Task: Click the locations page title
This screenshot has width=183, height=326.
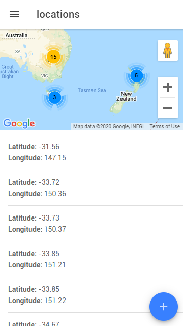Action: pyautogui.click(x=58, y=14)
